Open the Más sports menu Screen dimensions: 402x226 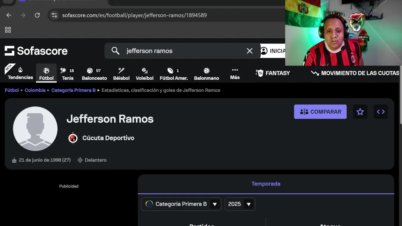[x=235, y=74]
